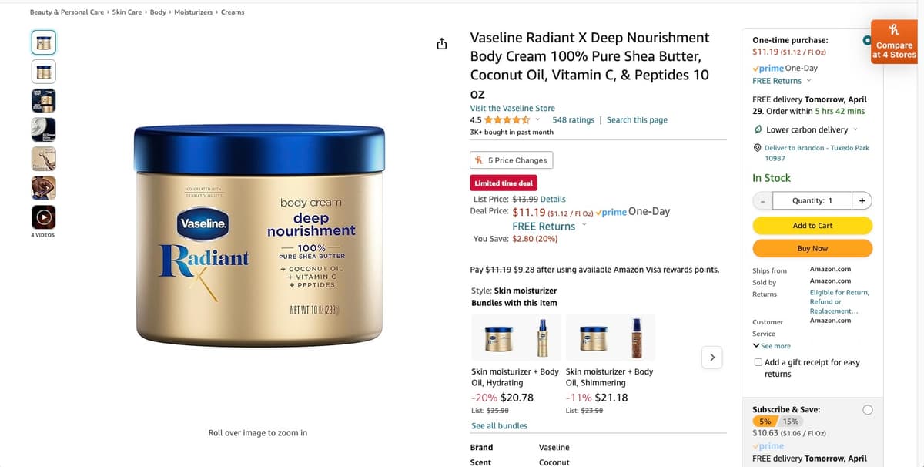Check Add a gift receipt for easy returns

coord(758,362)
